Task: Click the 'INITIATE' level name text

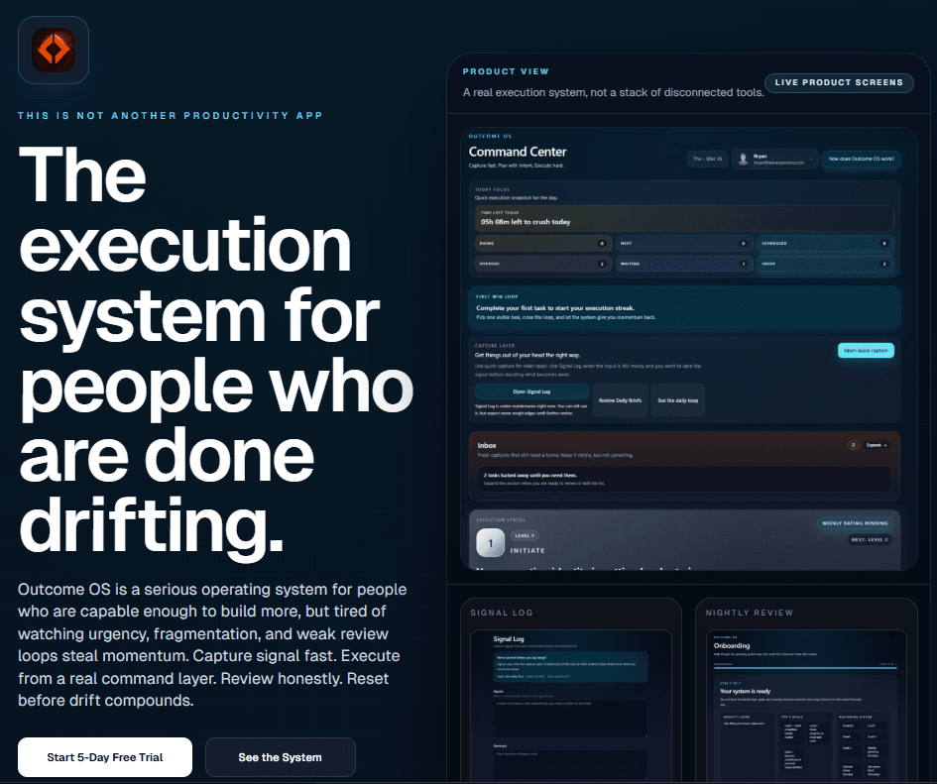Action: 527,550
